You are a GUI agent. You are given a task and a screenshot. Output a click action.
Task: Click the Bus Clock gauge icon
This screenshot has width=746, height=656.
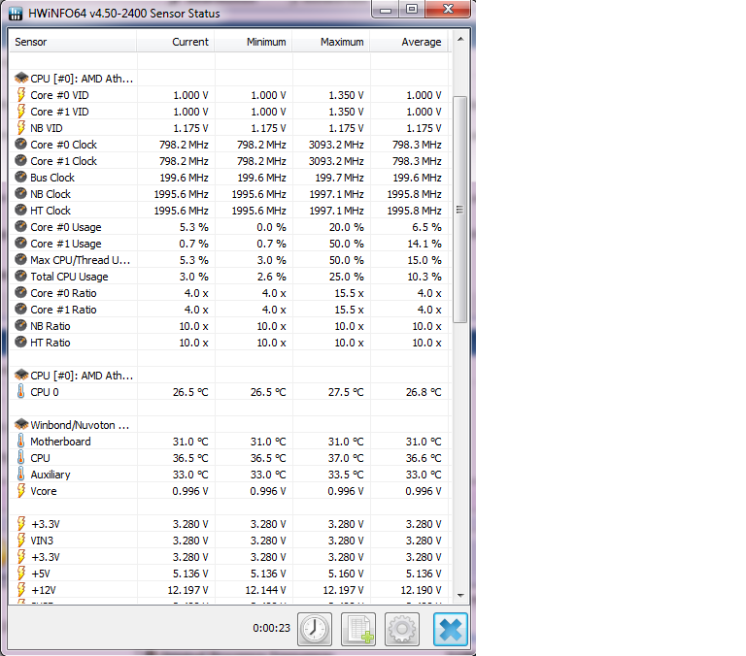click(21, 177)
